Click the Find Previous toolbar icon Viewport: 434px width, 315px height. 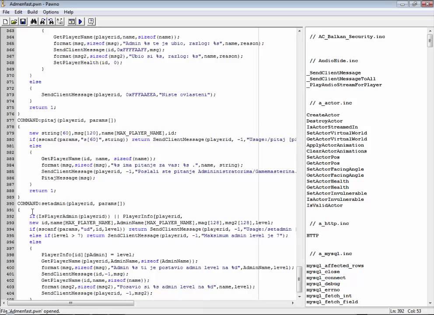[51, 21]
